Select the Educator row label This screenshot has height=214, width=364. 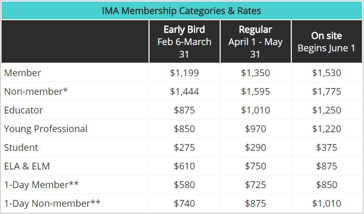23,110
